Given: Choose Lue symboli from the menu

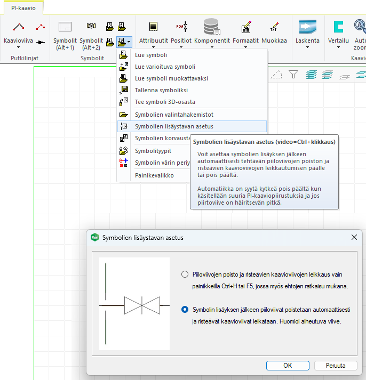Looking at the screenshot, I should pos(150,55).
